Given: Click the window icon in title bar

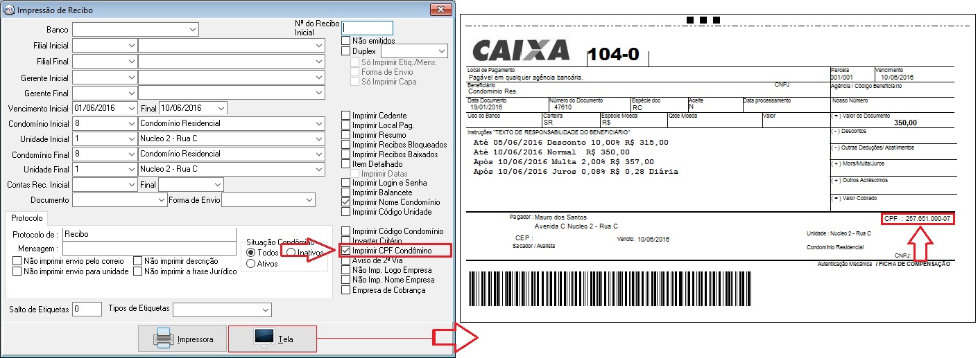Looking at the screenshot, I should [8, 10].
